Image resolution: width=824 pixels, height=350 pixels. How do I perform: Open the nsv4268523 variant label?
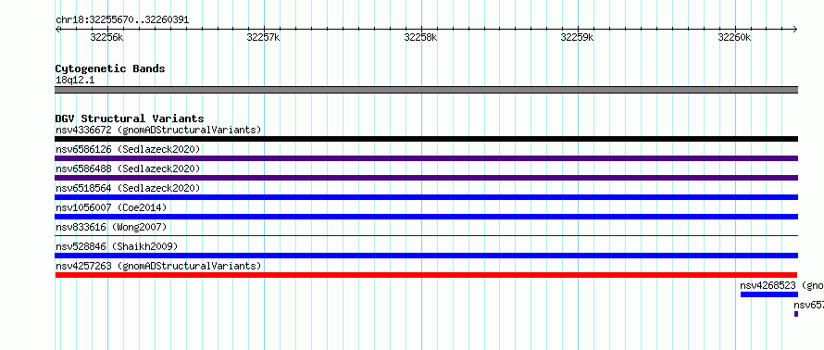782,285
